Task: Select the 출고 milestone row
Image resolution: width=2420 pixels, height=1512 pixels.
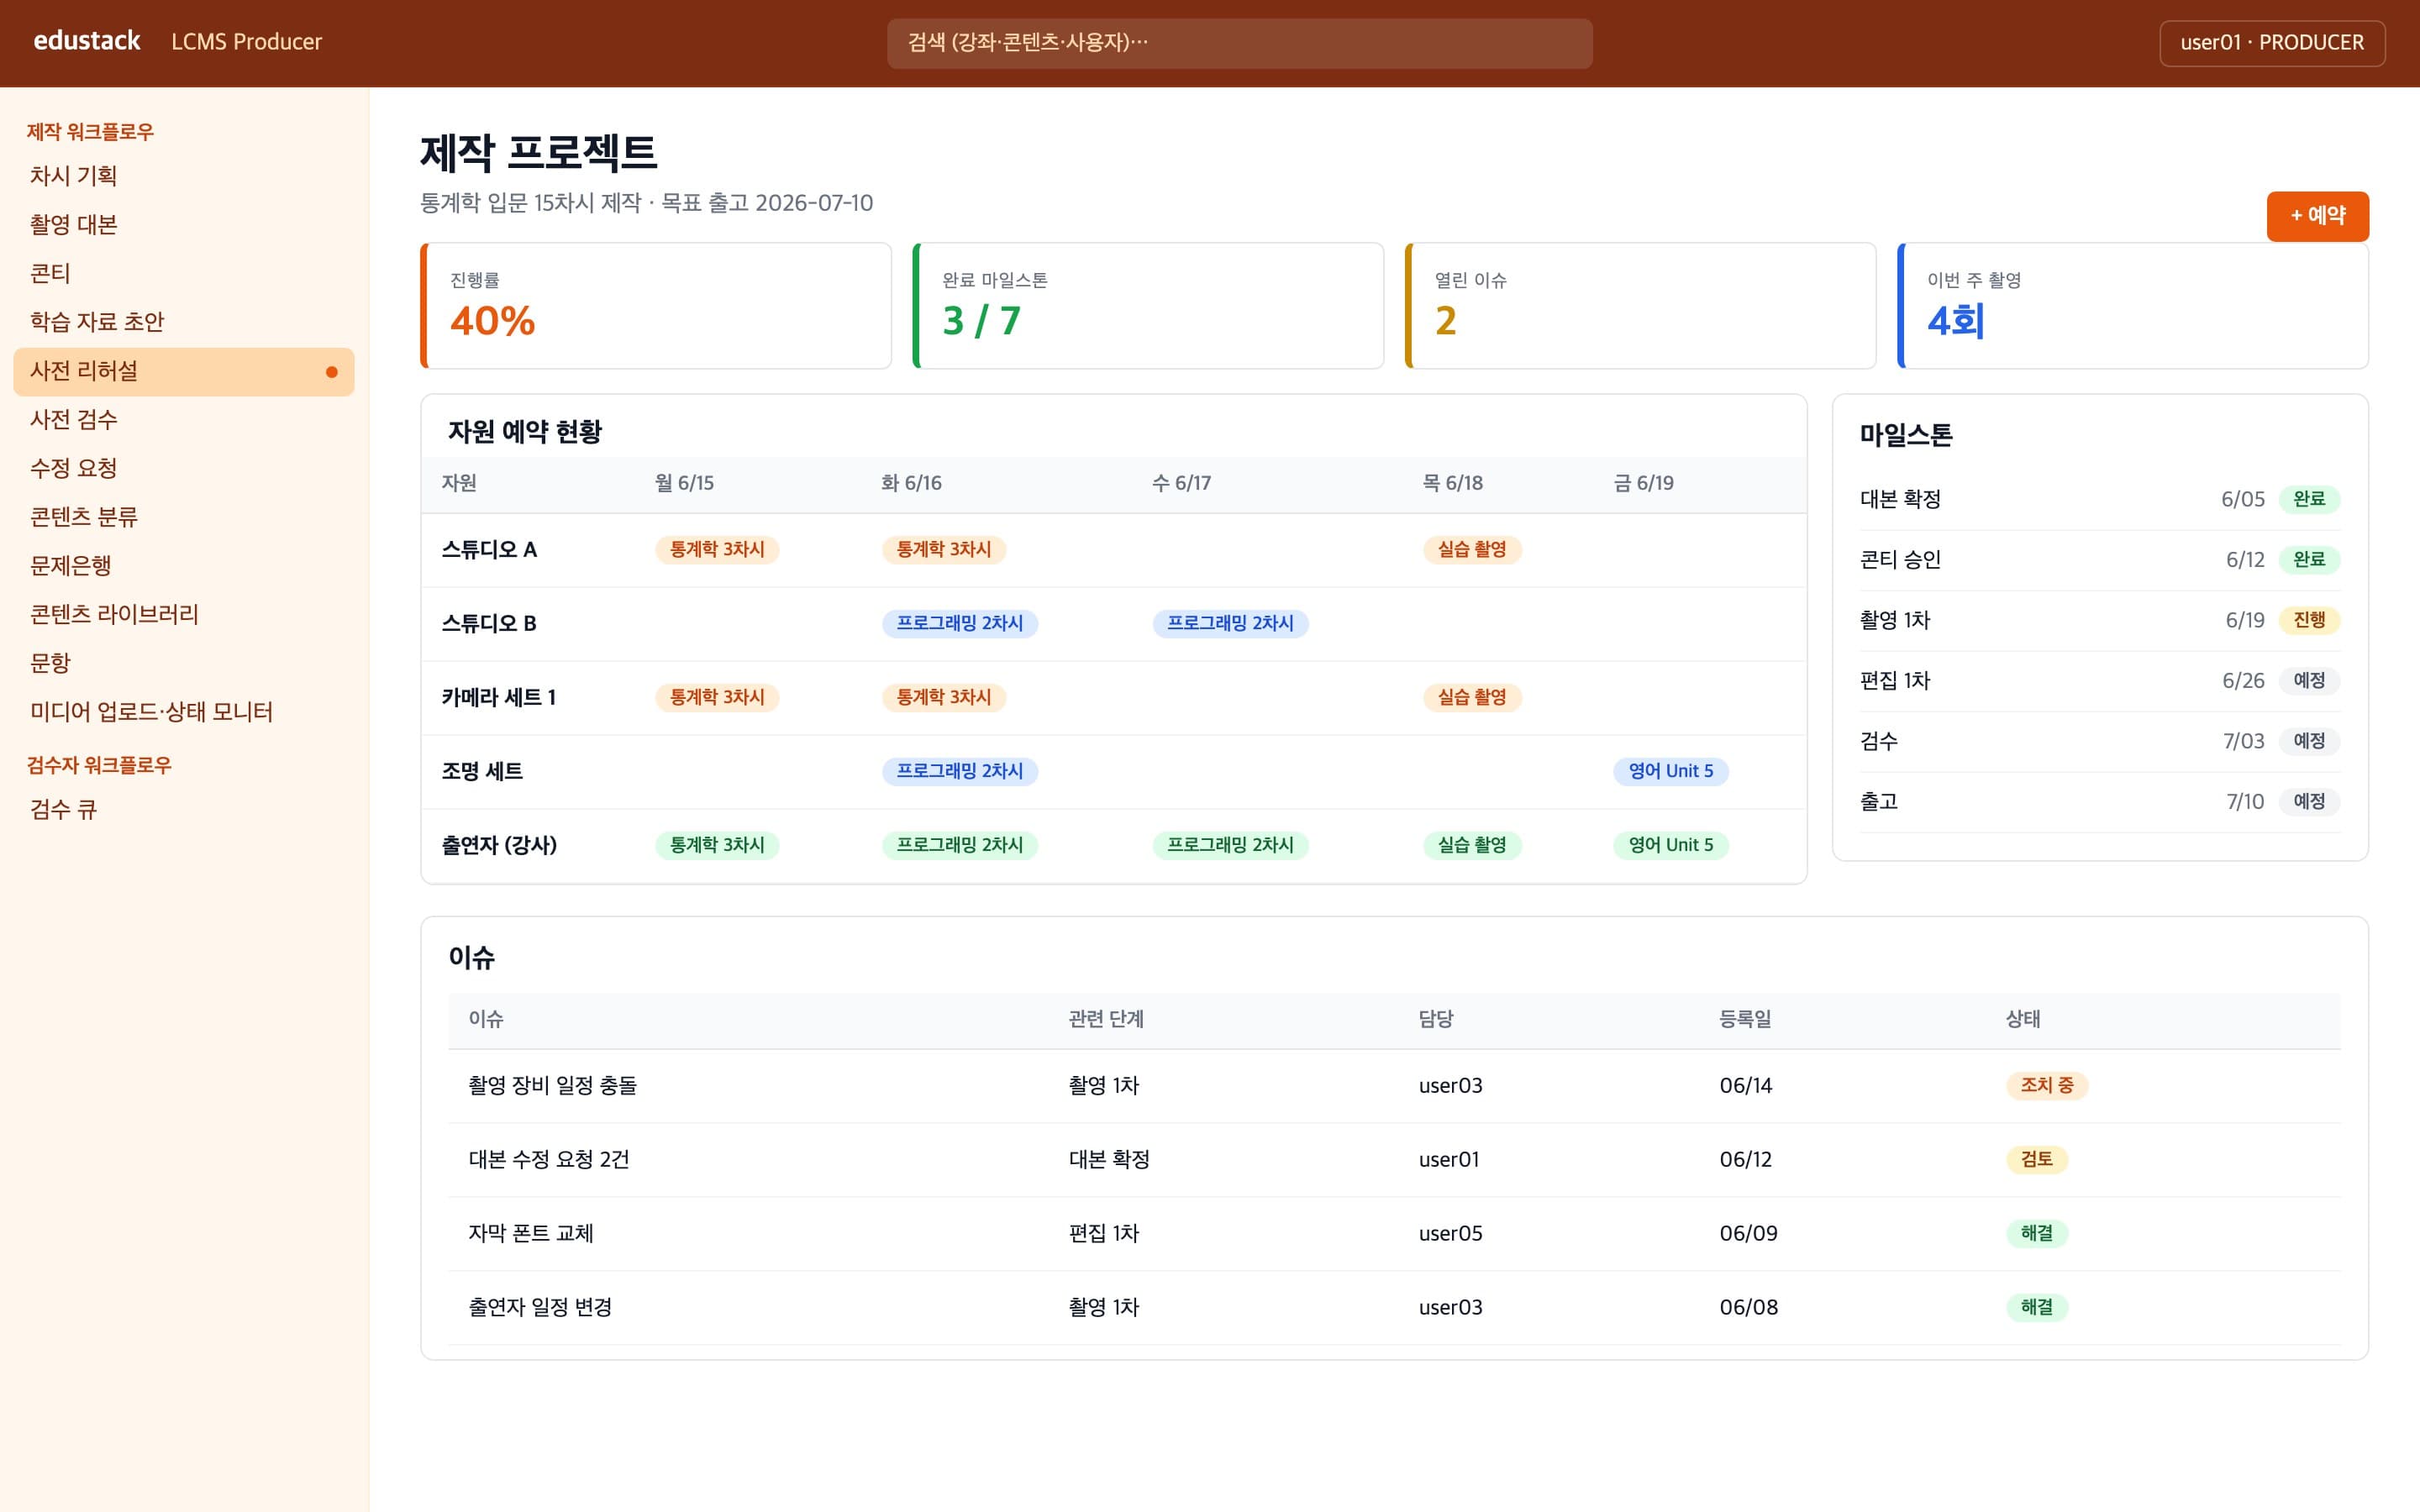Action: (2099, 802)
